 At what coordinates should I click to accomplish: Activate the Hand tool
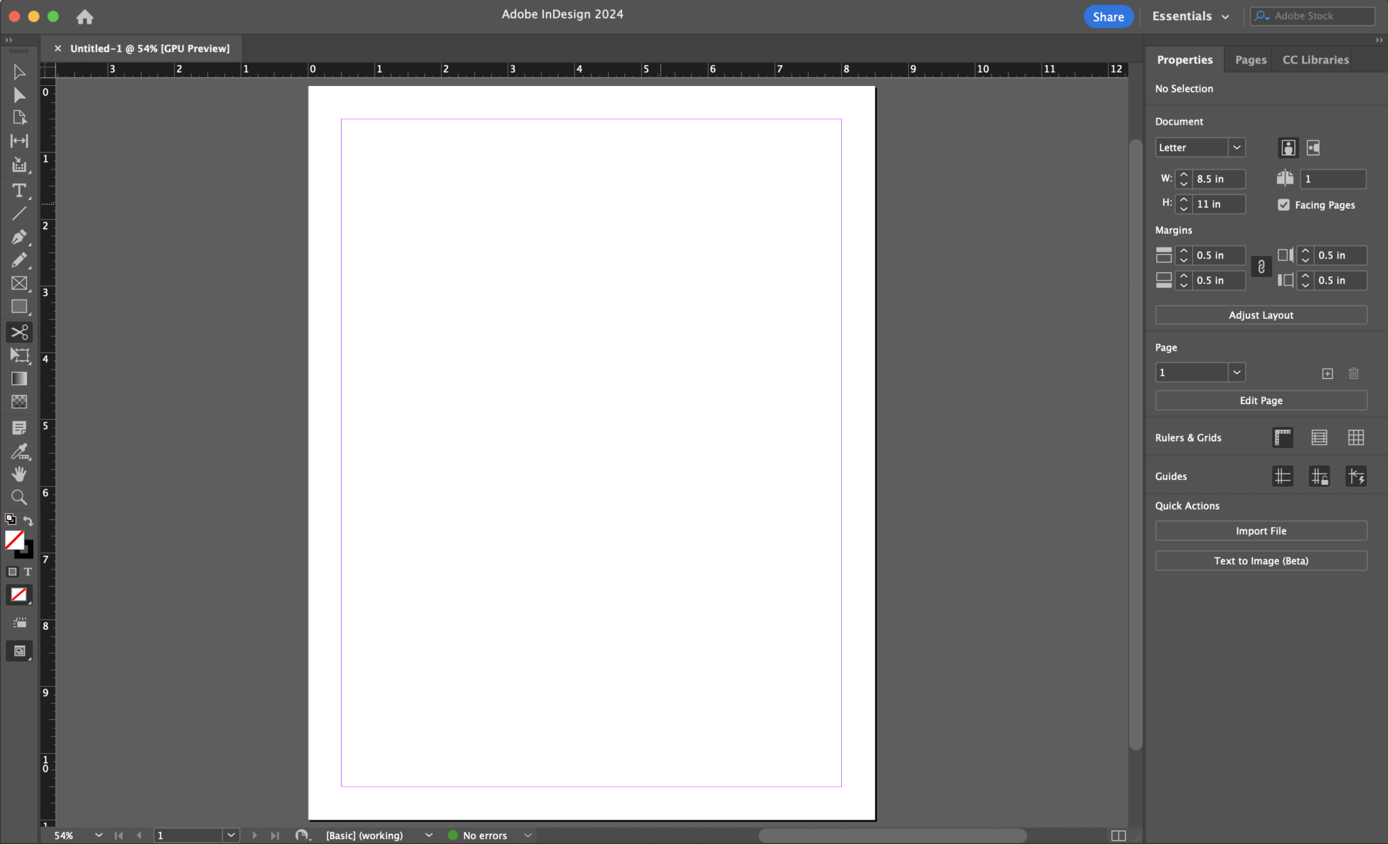(20, 474)
